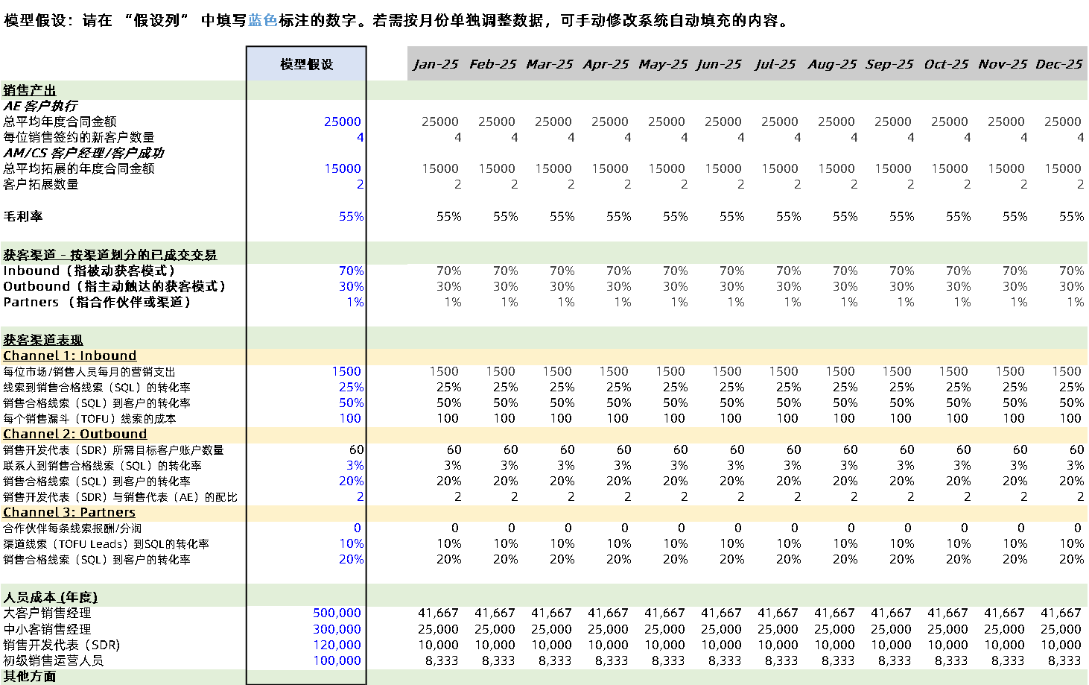1089x685 pixels.
Task: Select the 中小客销售经理 row label
Action: [47, 629]
